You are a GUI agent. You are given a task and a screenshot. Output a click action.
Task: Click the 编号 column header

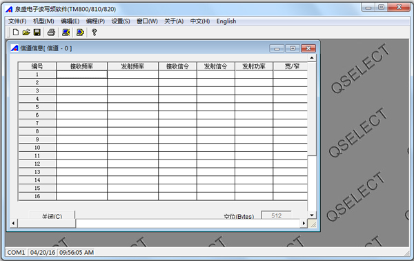37,66
